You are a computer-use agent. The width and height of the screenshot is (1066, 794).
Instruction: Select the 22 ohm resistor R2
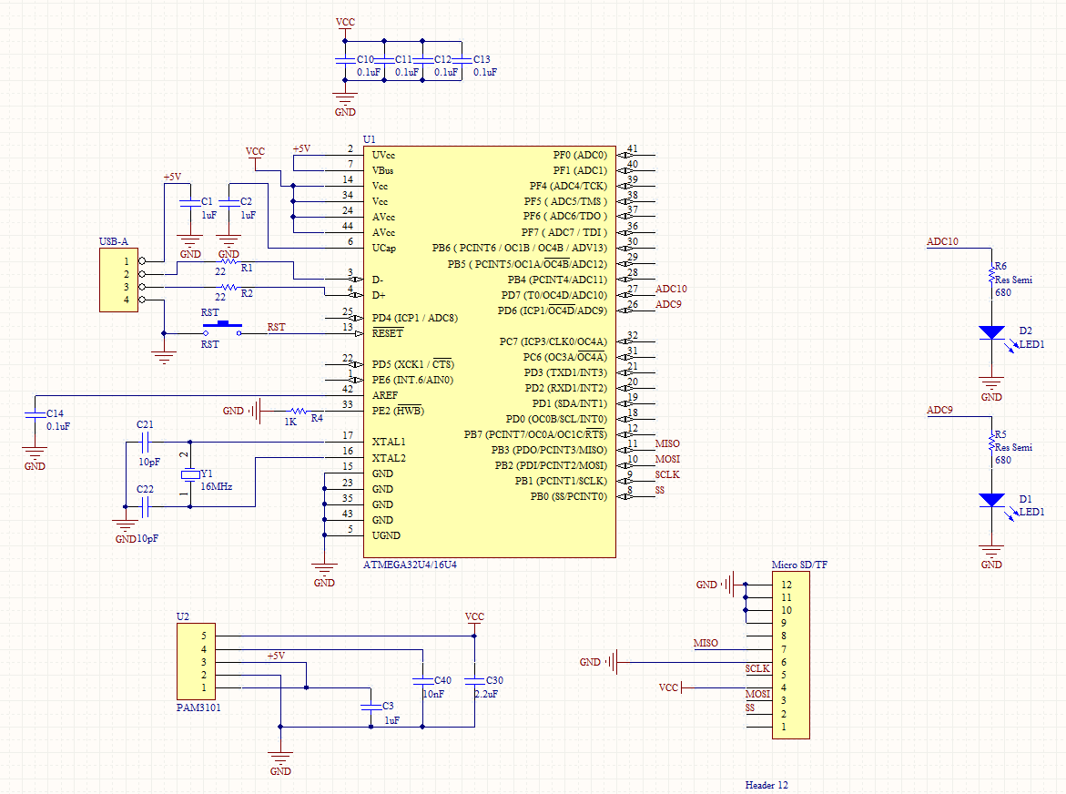[228, 287]
